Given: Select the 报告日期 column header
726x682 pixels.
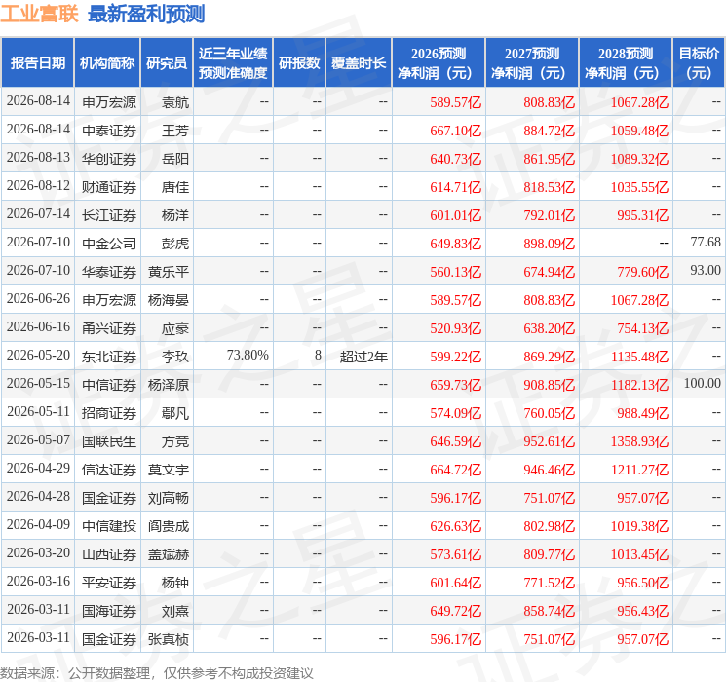Looking at the screenshot, I should click(x=37, y=63).
